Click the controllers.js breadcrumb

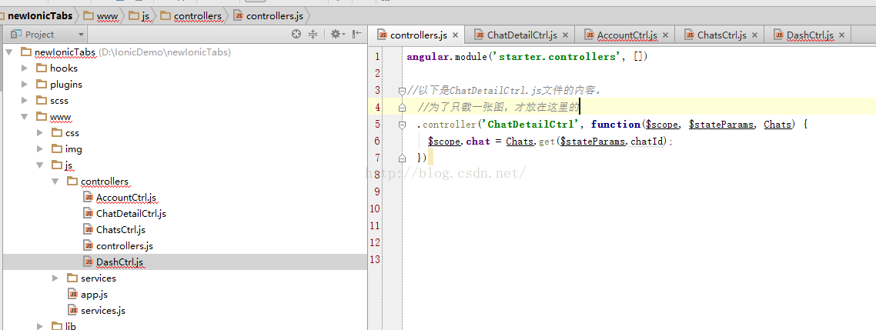pos(269,15)
